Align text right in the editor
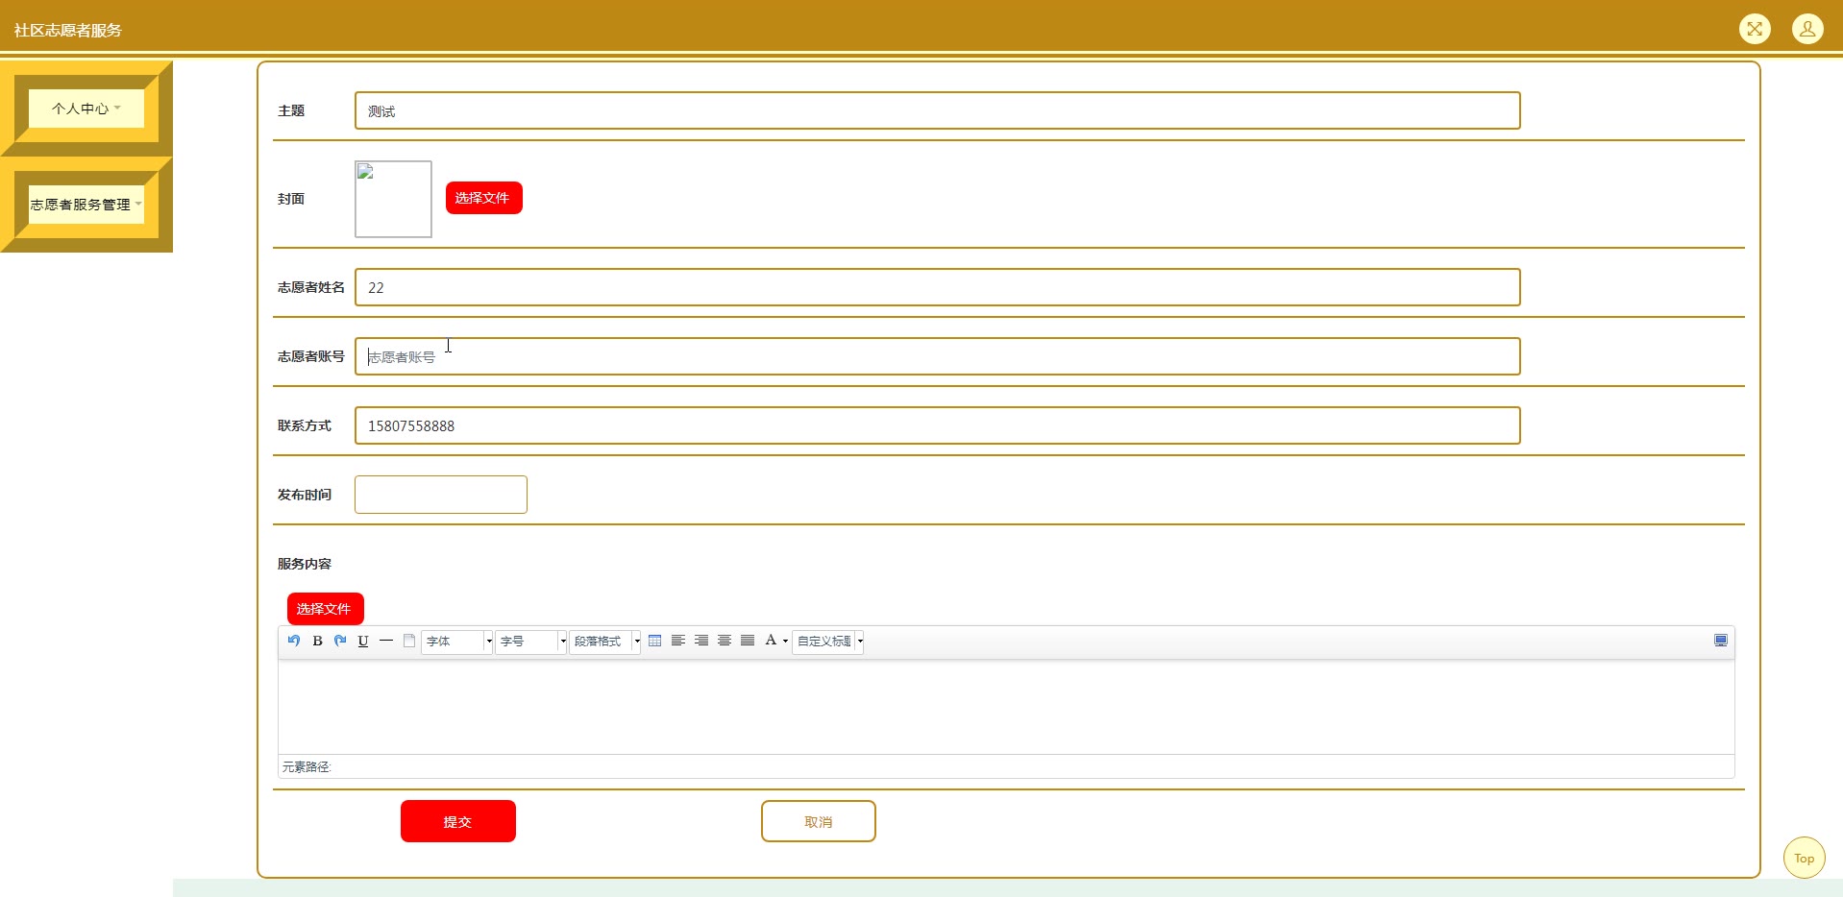Image resolution: width=1843 pixels, height=897 pixels. coord(701,641)
